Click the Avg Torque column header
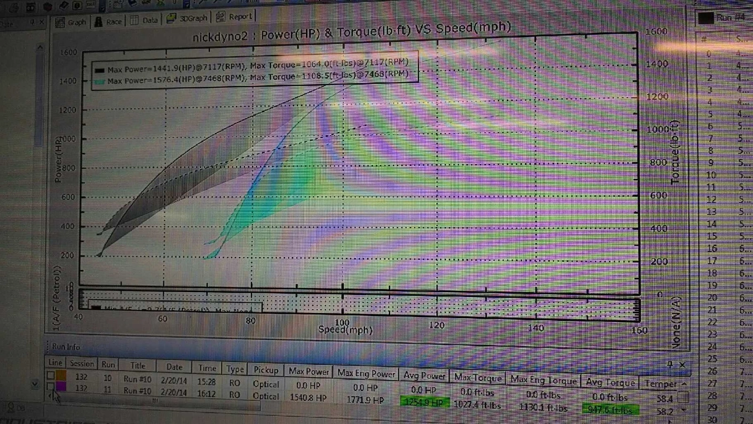This screenshot has width=753, height=424. click(x=610, y=382)
